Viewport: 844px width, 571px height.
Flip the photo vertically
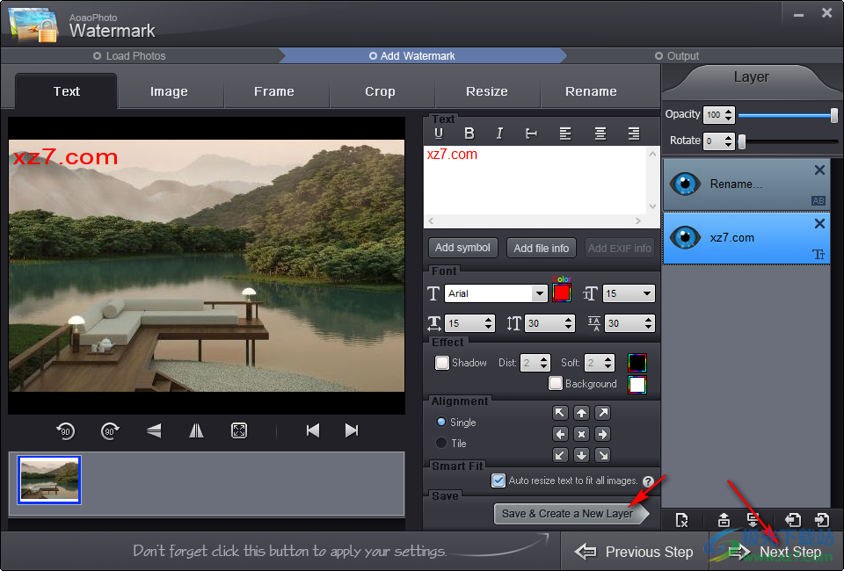pyautogui.click(x=154, y=430)
